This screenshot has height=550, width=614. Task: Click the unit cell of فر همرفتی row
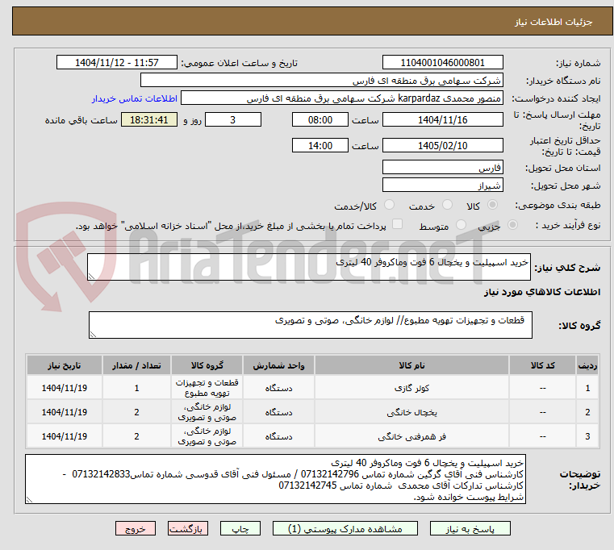[x=278, y=436]
